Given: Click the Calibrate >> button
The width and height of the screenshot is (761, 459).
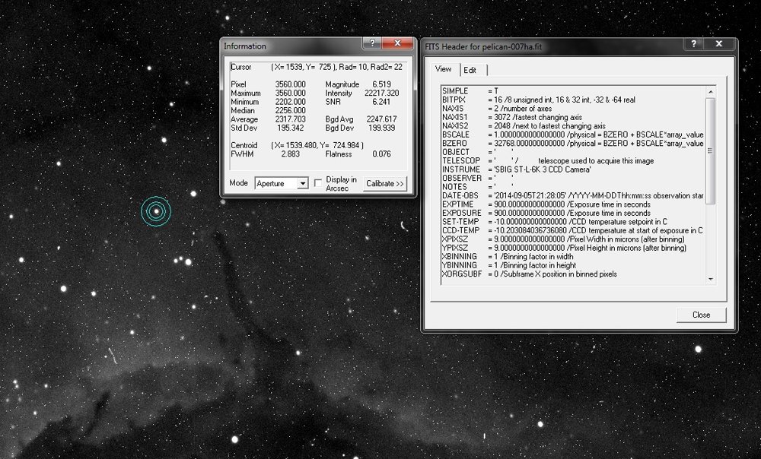Looking at the screenshot, I should (385, 184).
